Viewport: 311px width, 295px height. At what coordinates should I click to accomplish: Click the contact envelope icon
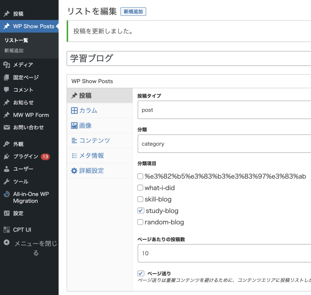click(6, 127)
